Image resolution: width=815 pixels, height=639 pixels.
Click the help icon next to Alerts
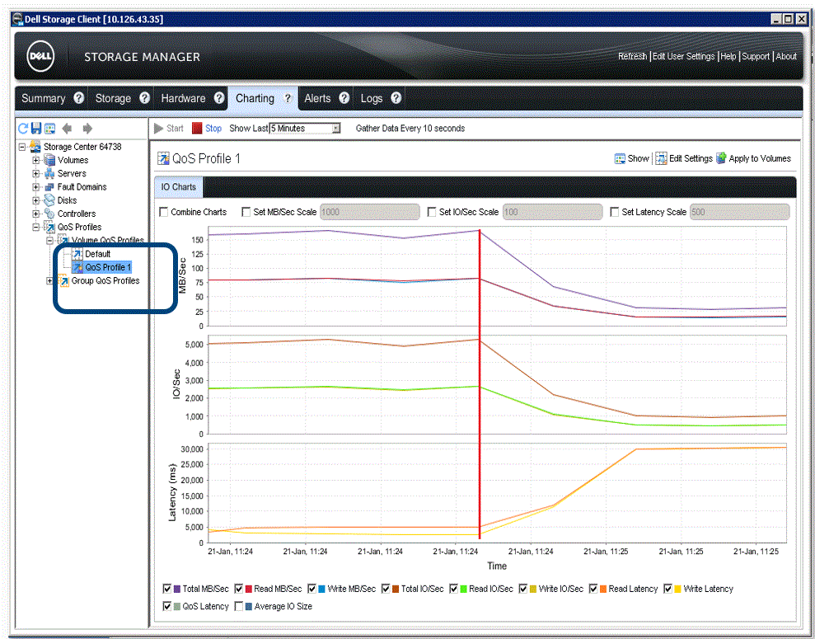tap(344, 98)
